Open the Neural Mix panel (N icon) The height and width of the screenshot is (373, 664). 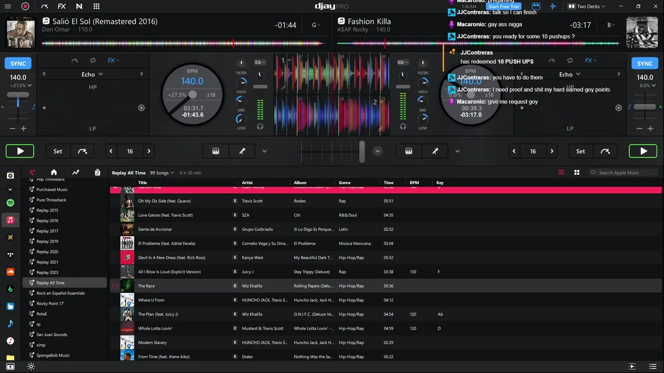79,6
